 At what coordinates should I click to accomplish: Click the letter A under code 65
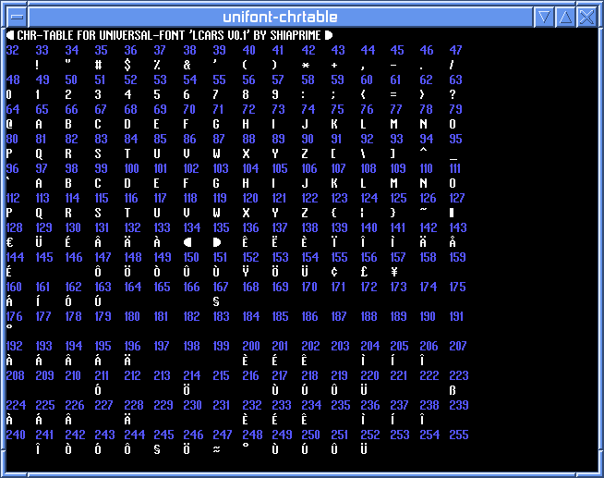(x=39, y=124)
